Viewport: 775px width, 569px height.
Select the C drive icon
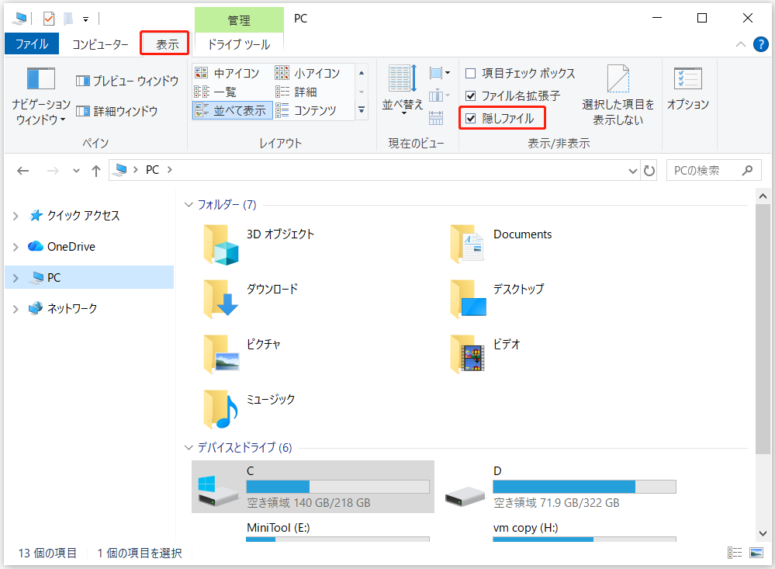[218, 491]
